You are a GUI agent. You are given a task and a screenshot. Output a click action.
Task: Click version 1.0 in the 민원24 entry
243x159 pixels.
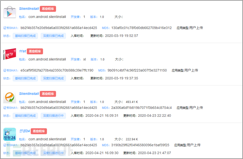click(102, 139)
